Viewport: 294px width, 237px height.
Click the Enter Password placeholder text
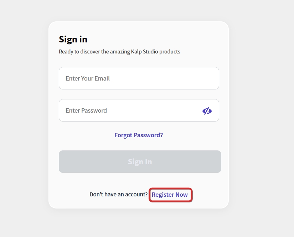pyautogui.click(x=86, y=110)
